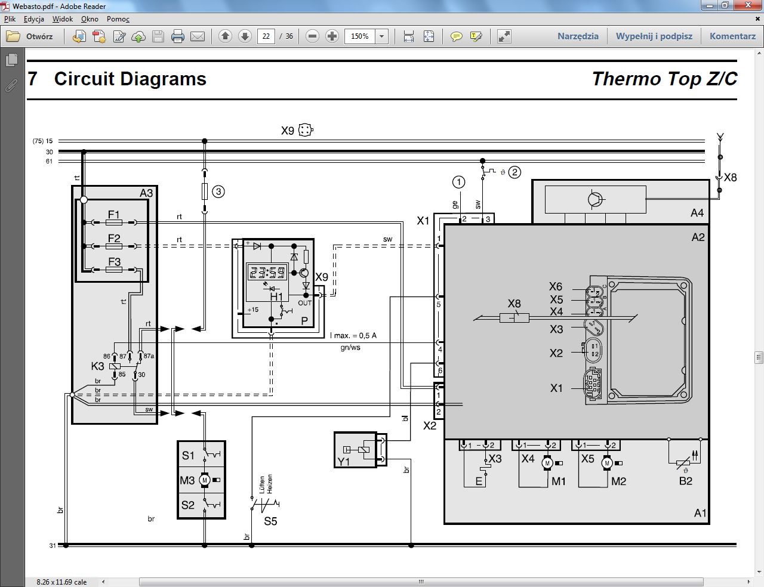Go to previous page with up arrow

[225, 36]
